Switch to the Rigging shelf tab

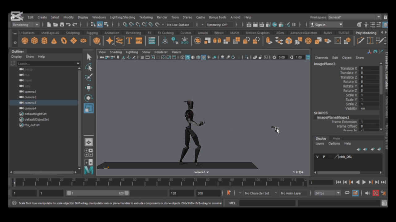pos(92,33)
